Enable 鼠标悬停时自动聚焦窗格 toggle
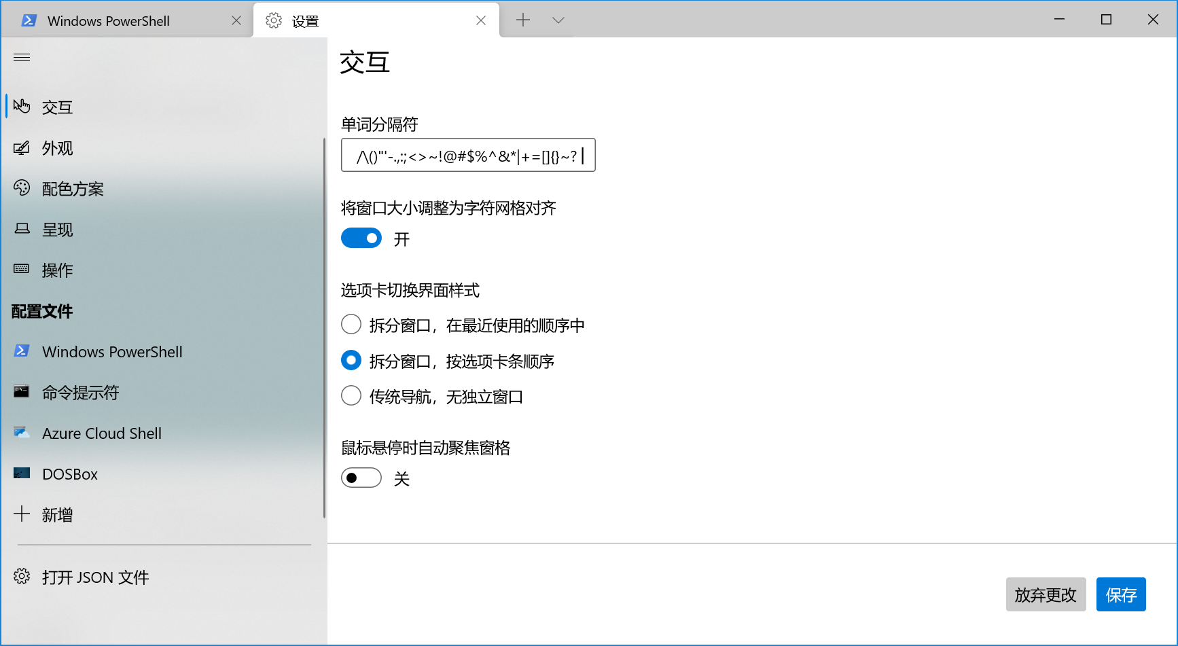Viewport: 1178px width, 646px height. (x=361, y=478)
